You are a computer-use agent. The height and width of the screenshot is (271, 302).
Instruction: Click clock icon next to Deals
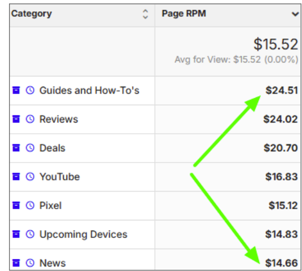click(x=30, y=148)
